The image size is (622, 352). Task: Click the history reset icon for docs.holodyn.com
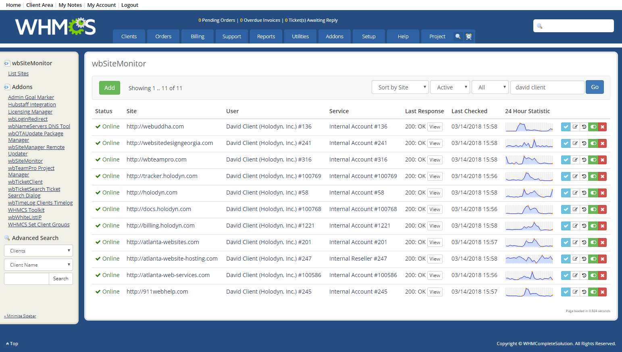tap(584, 209)
